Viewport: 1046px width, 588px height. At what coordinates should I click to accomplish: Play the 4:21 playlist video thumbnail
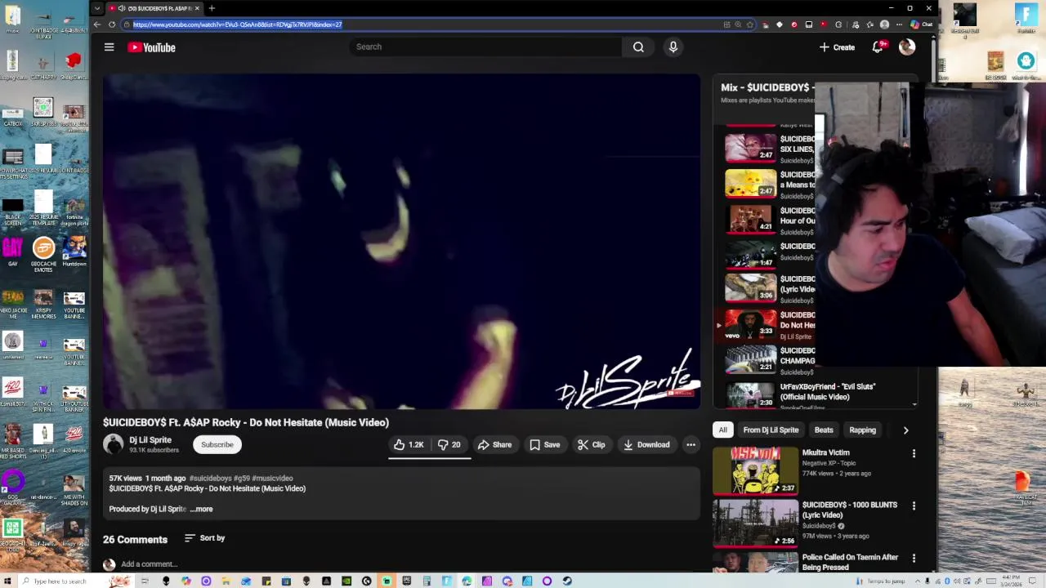pyautogui.click(x=751, y=218)
